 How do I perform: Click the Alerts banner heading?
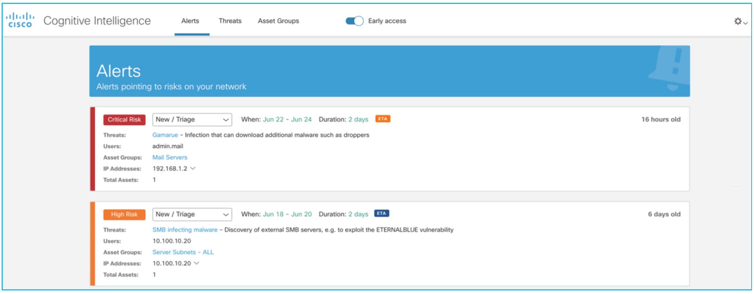[x=119, y=71]
